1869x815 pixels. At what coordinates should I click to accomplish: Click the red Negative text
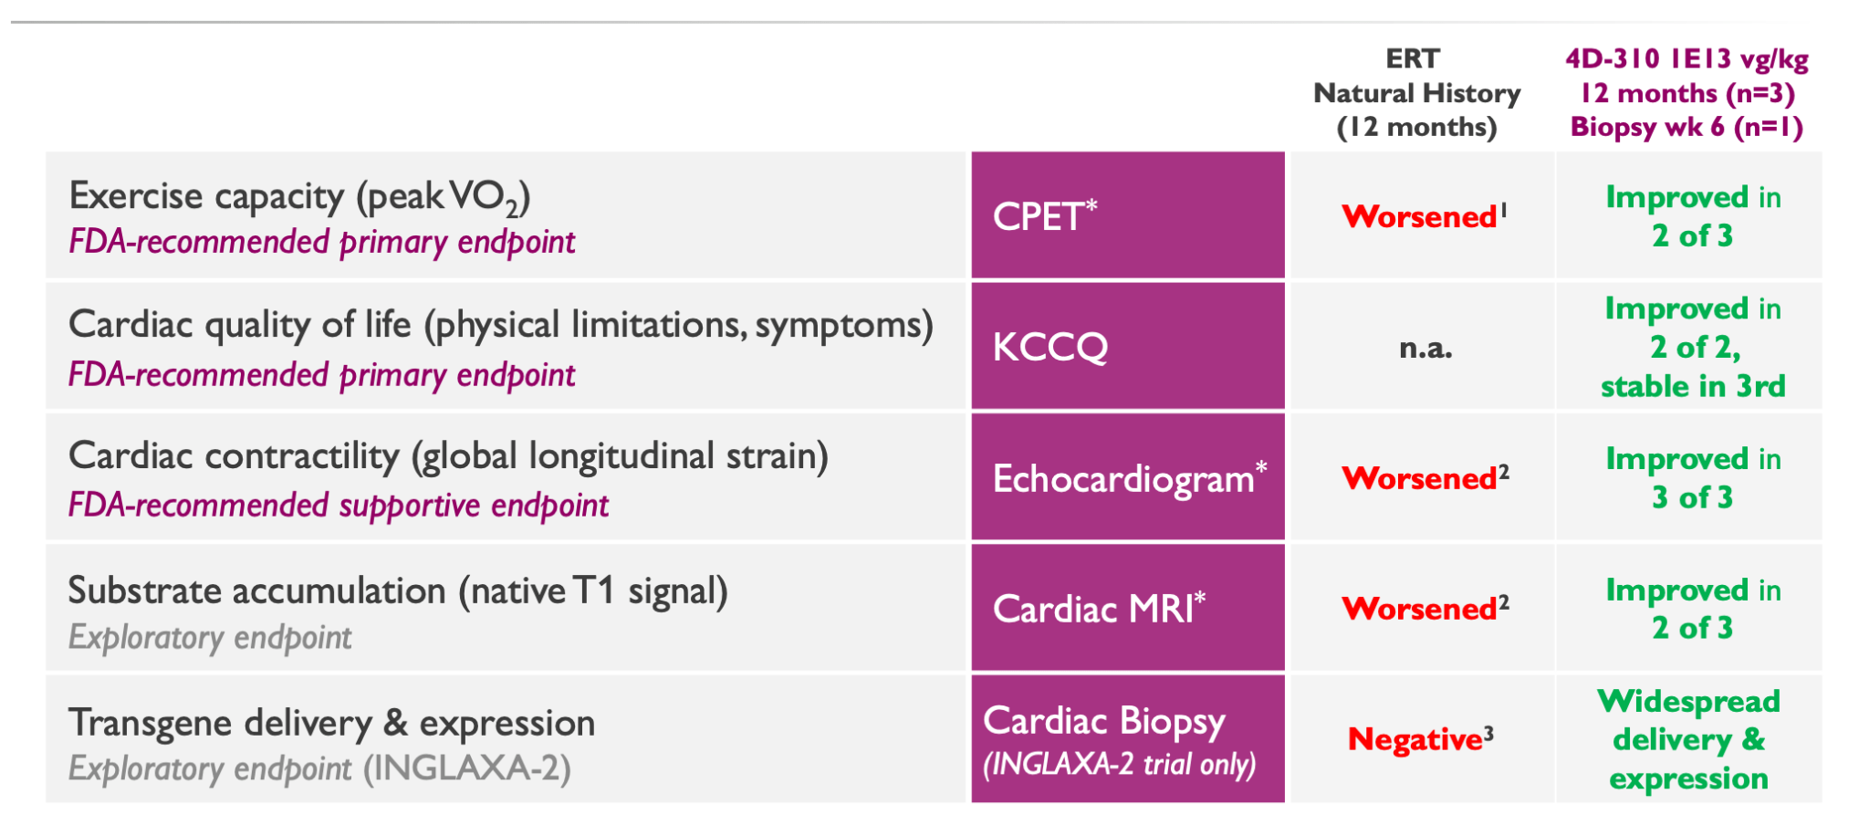[1415, 739]
